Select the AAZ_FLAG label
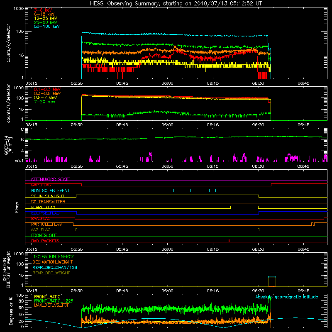The width and height of the screenshot is (332, 332). point(41,229)
